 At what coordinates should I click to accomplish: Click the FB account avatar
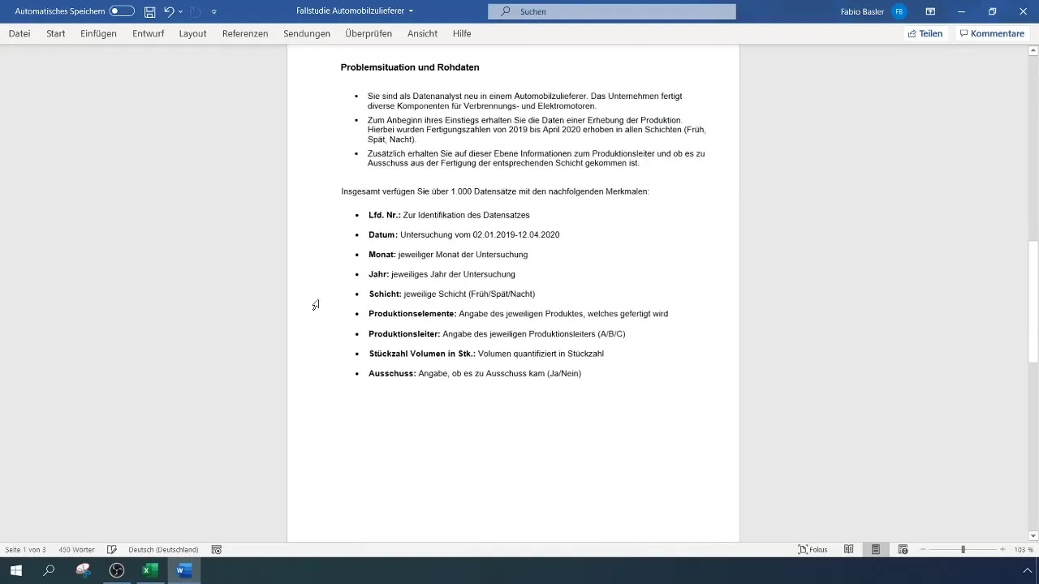click(x=899, y=11)
